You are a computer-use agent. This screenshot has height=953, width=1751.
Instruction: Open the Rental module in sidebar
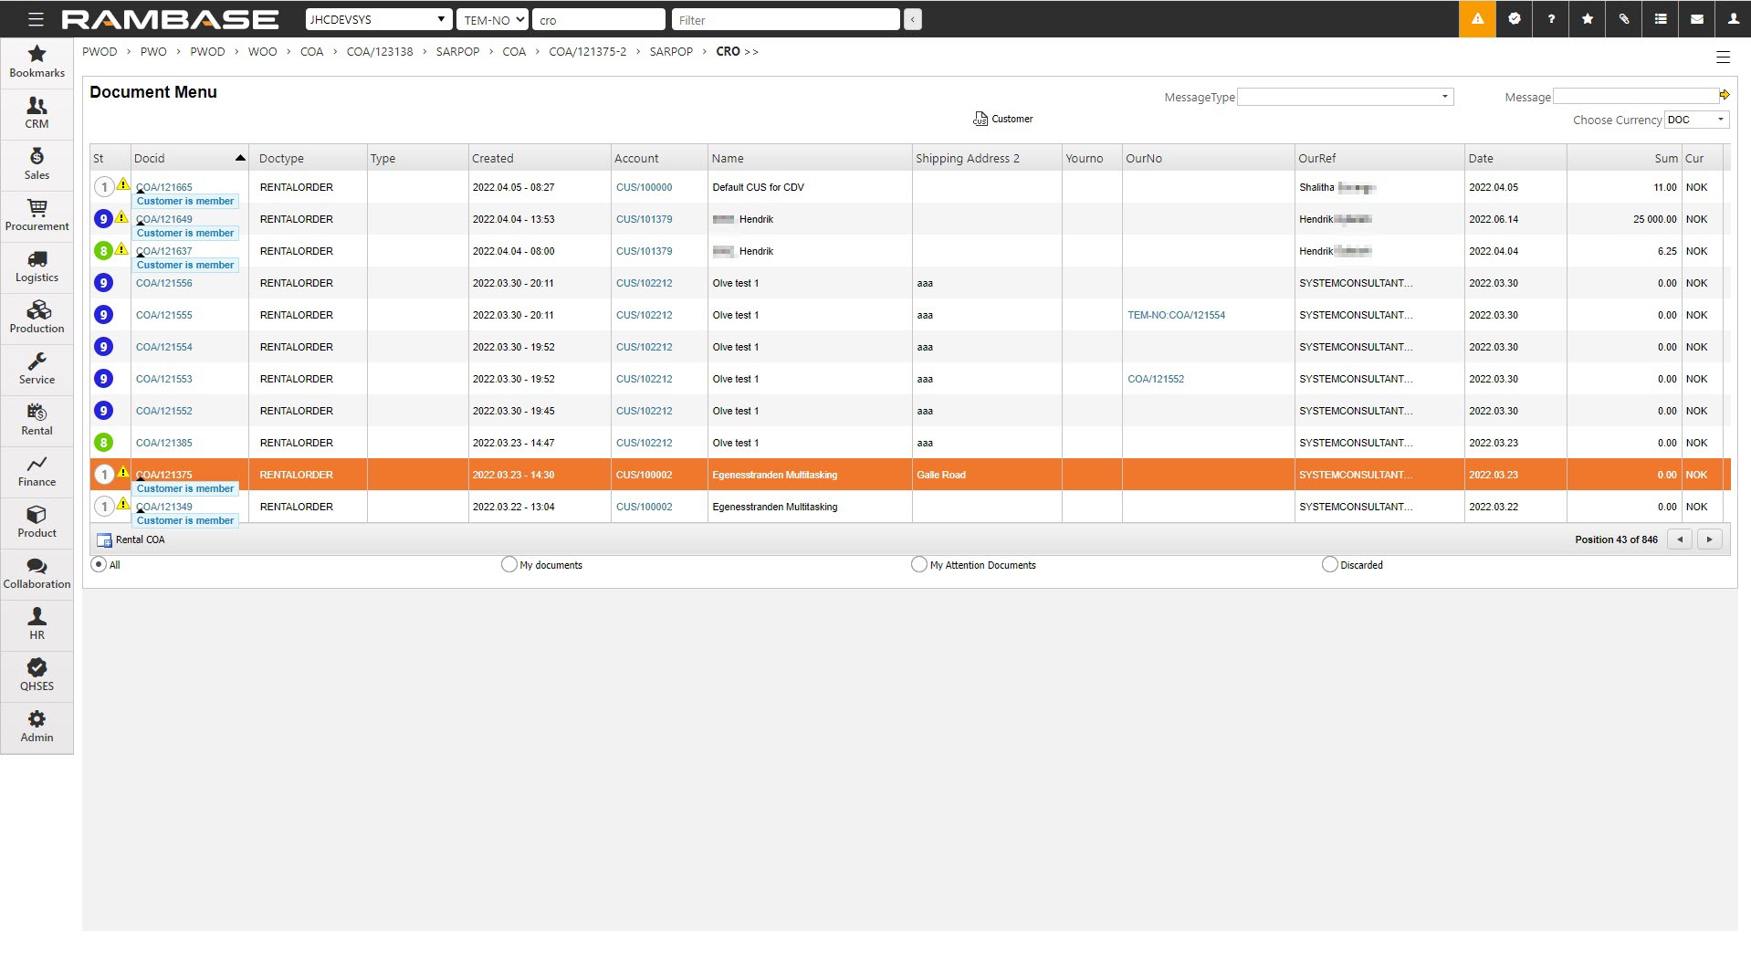[37, 420]
